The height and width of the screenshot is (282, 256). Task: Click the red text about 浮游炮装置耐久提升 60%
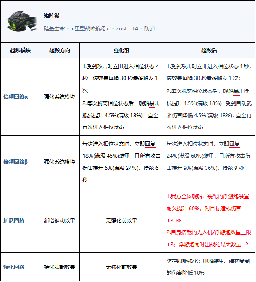click(x=208, y=209)
